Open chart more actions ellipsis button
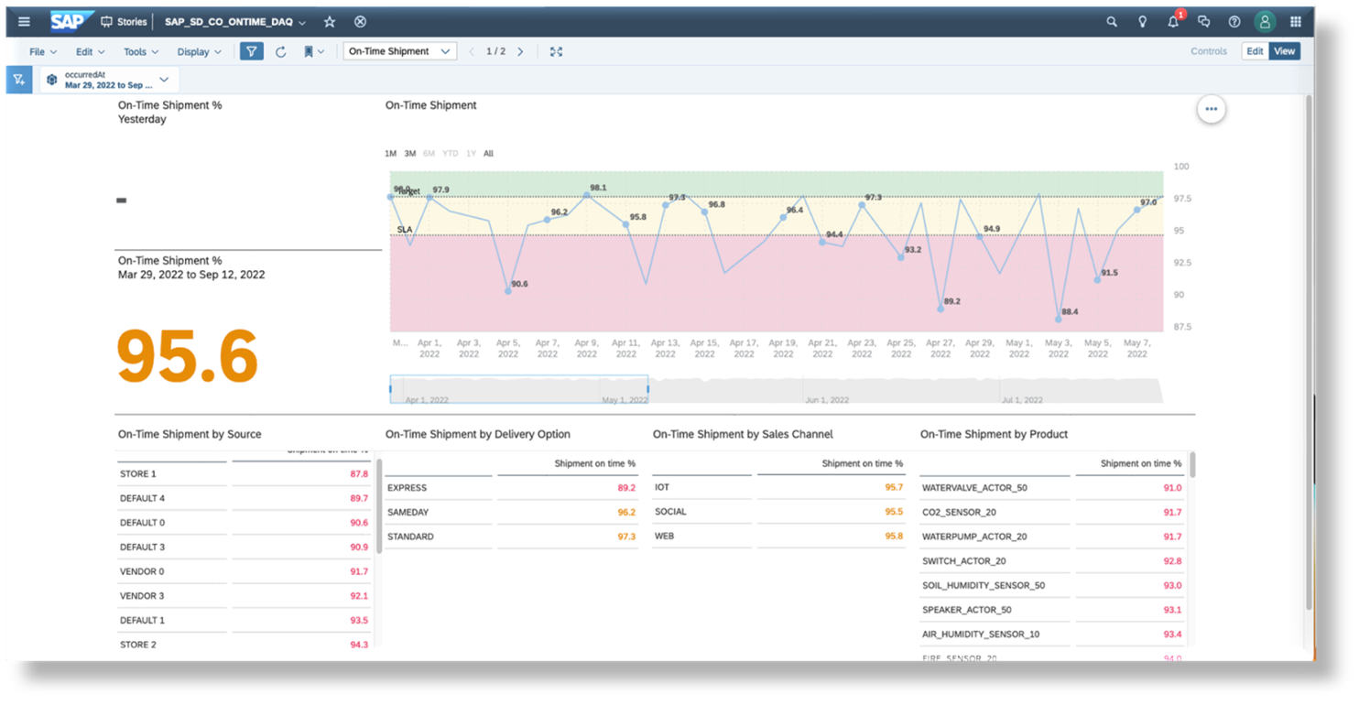Screen dimensions: 1359x705 click(x=1211, y=109)
